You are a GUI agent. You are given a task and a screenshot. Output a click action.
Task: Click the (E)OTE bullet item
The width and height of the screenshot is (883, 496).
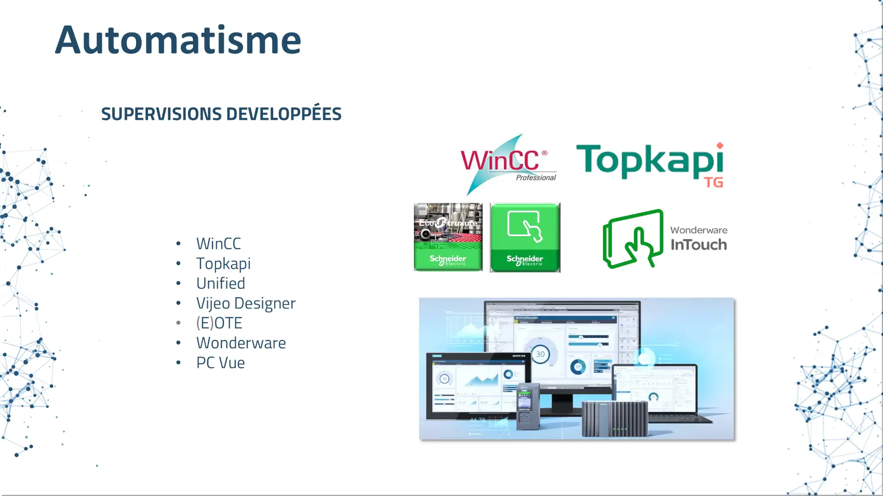pyautogui.click(x=219, y=323)
